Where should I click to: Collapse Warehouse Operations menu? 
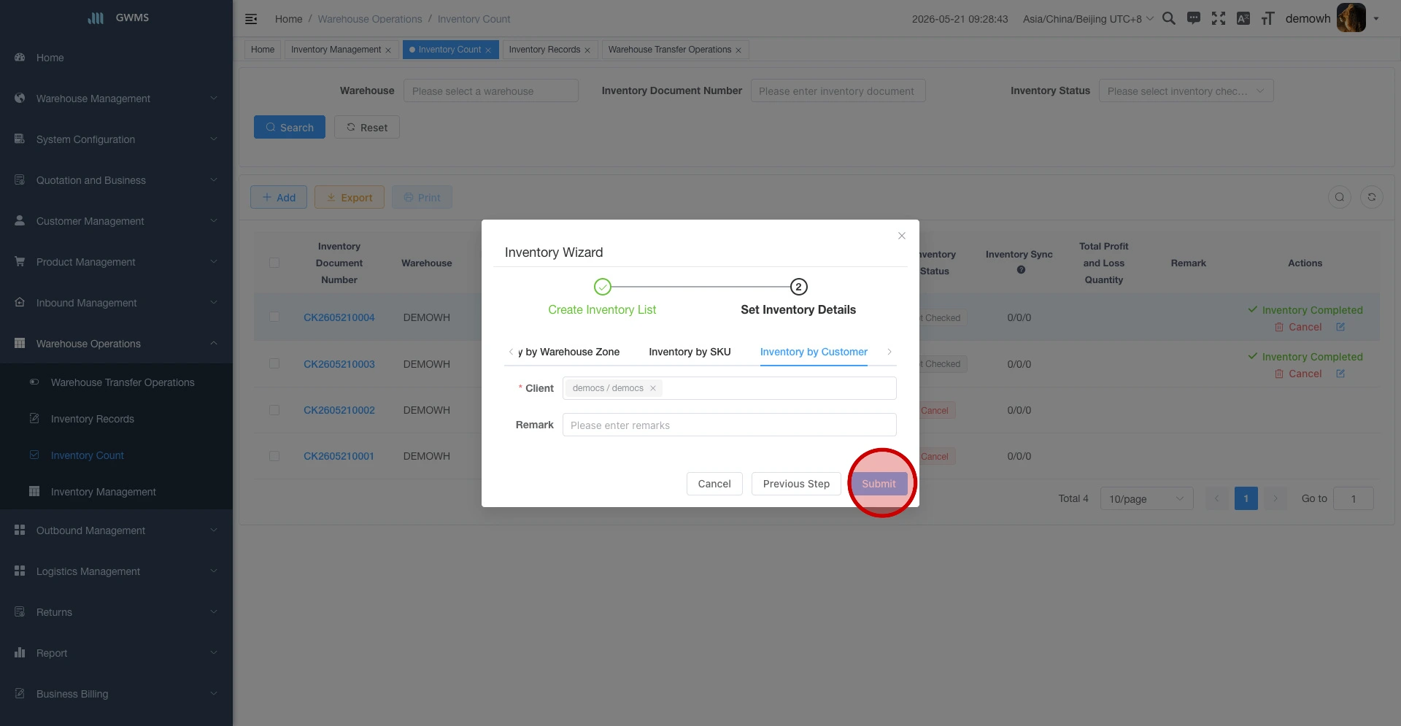point(116,344)
